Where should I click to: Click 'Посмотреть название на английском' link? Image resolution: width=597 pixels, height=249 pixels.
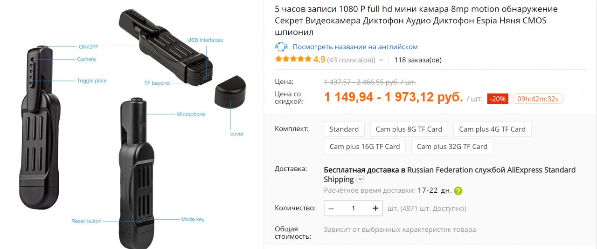coord(355,47)
